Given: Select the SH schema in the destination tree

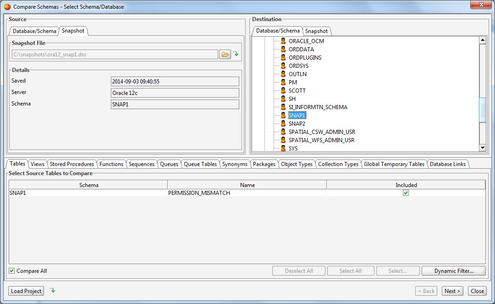Looking at the screenshot, I should pyautogui.click(x=292, y=99).
